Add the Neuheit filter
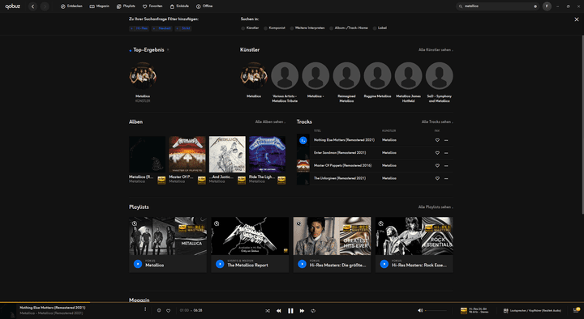Viewport: 584px width, 319px height. pyautogui.click(x=162, y=28)
